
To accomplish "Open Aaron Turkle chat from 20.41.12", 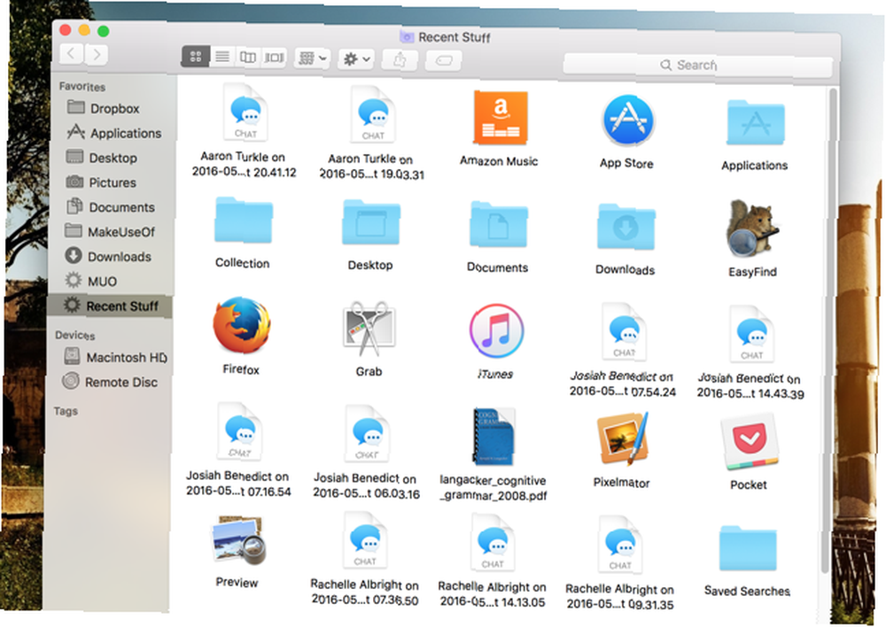I will [x=245, y=112].
